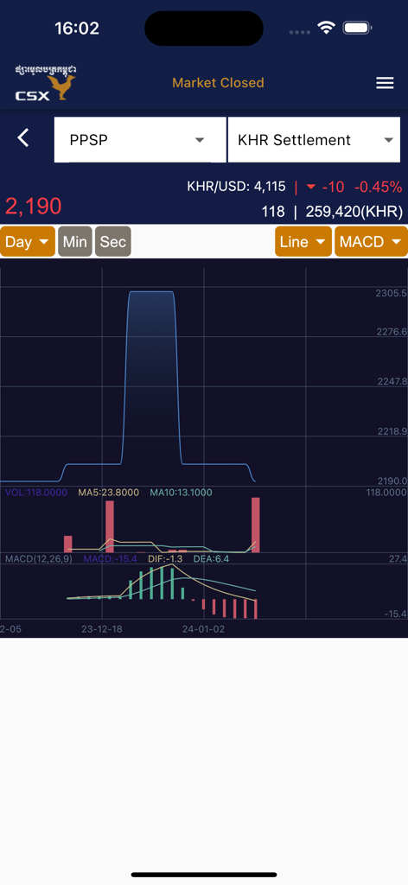Tap the KHR/USD: 4,115 exchange rate
Image resolution: width=408 pixels, height=885 pixels.
pyautogui.click(x=237, y=187)
